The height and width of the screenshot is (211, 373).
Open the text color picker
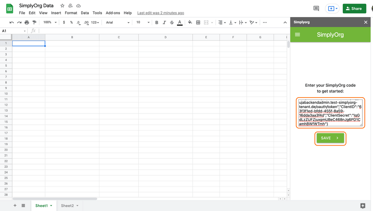pyautogui.click(x=180, y=23)
